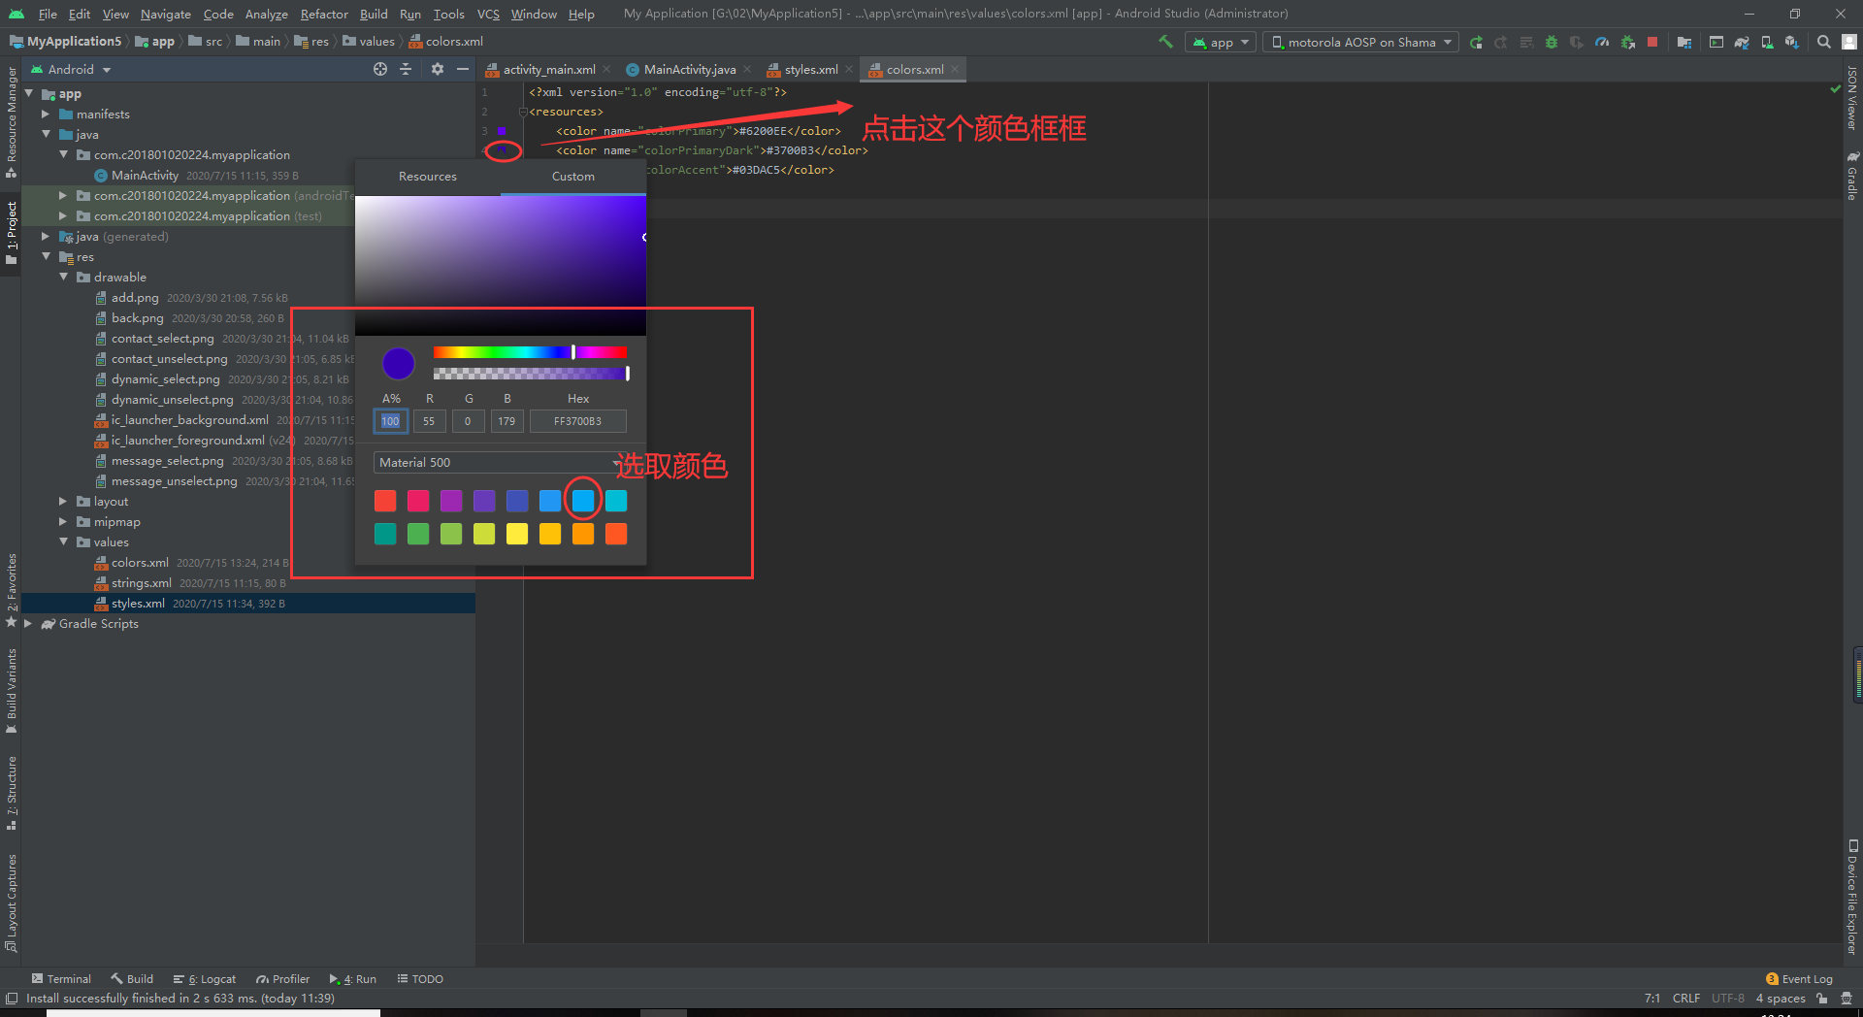The image size is (1863, 1017).
Task: Switch to the MainActivity.java editor tab
Action: point(689,69)
